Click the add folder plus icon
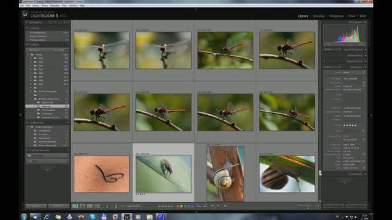 click(x=67, y=45)
